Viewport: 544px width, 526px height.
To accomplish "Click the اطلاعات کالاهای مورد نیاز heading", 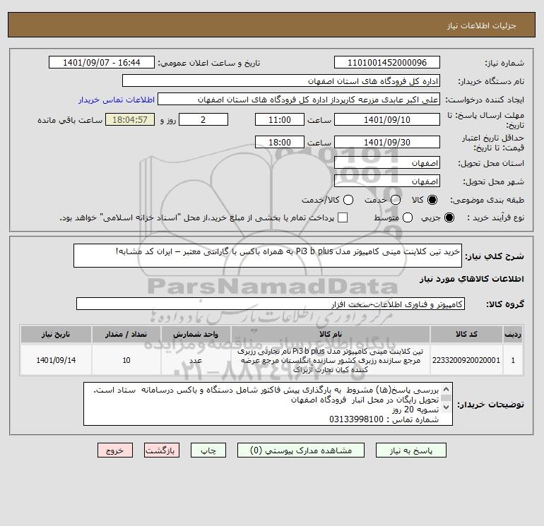I will tap(472, 279).
